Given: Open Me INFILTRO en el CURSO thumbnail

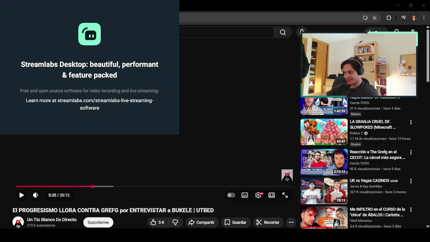Looking at the screenshot, I should (x=324, y=217).
